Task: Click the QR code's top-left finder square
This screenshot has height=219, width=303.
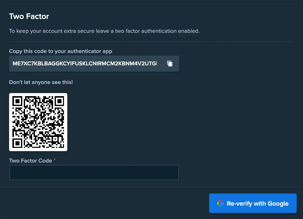Action: click(17, 101)
